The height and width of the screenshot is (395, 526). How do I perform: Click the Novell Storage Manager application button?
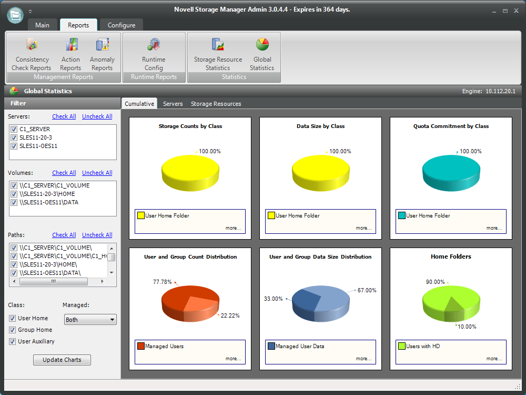pyautogui.click(x=15, y=15)
